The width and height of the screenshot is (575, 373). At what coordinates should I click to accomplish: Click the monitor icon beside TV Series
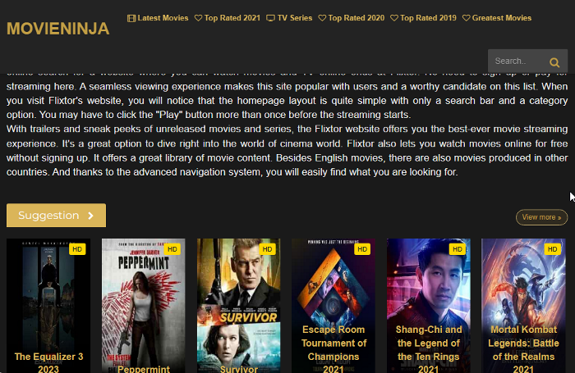(270, 18)
